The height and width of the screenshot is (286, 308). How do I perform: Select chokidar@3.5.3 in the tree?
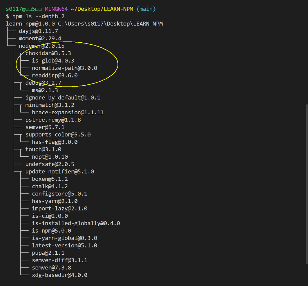pyautogui.click(x=48, y=53)
